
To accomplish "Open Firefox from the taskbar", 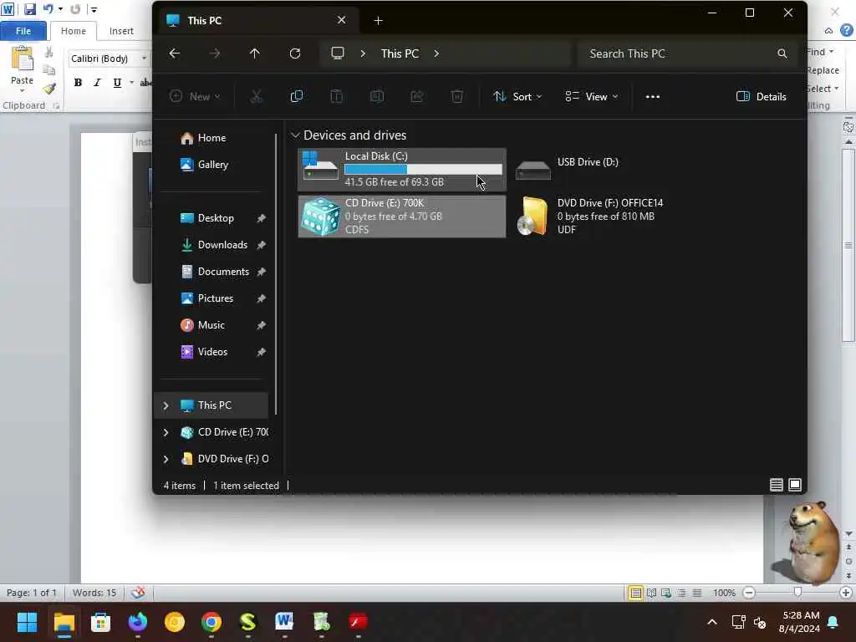I will [x=138, y=622].
